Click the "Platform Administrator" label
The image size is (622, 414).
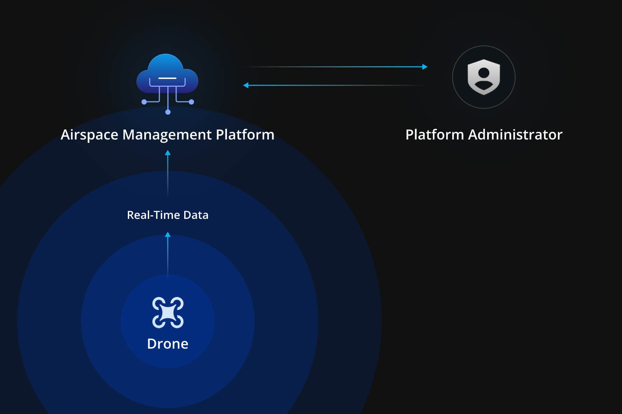(484, 135)
